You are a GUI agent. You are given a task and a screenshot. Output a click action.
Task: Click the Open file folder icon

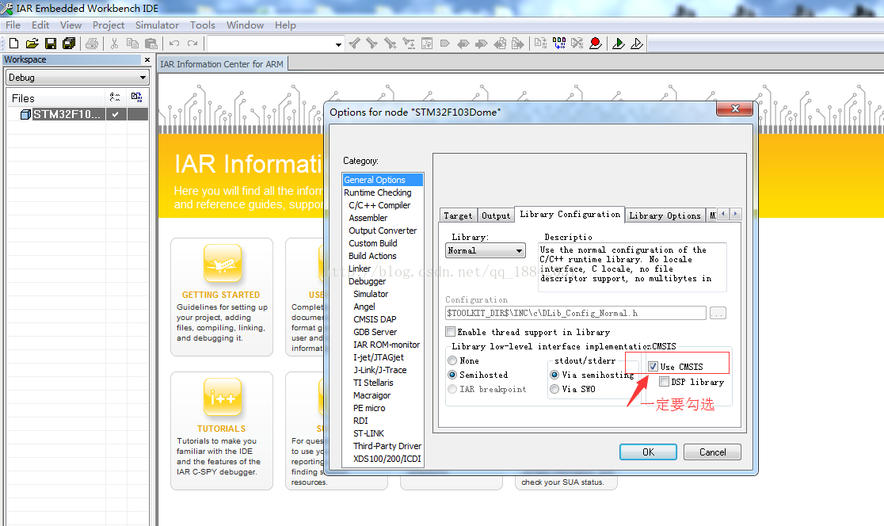point(32,44)
